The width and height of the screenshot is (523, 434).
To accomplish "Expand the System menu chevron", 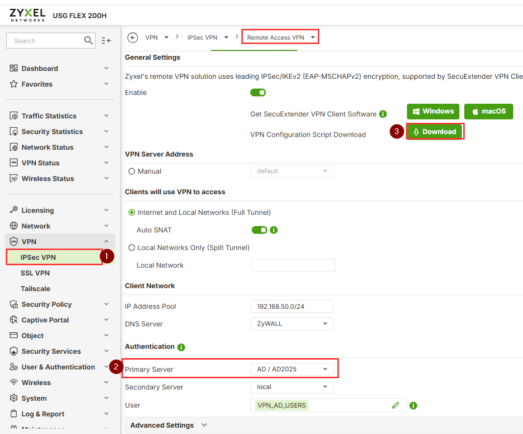I will [106, 398].
